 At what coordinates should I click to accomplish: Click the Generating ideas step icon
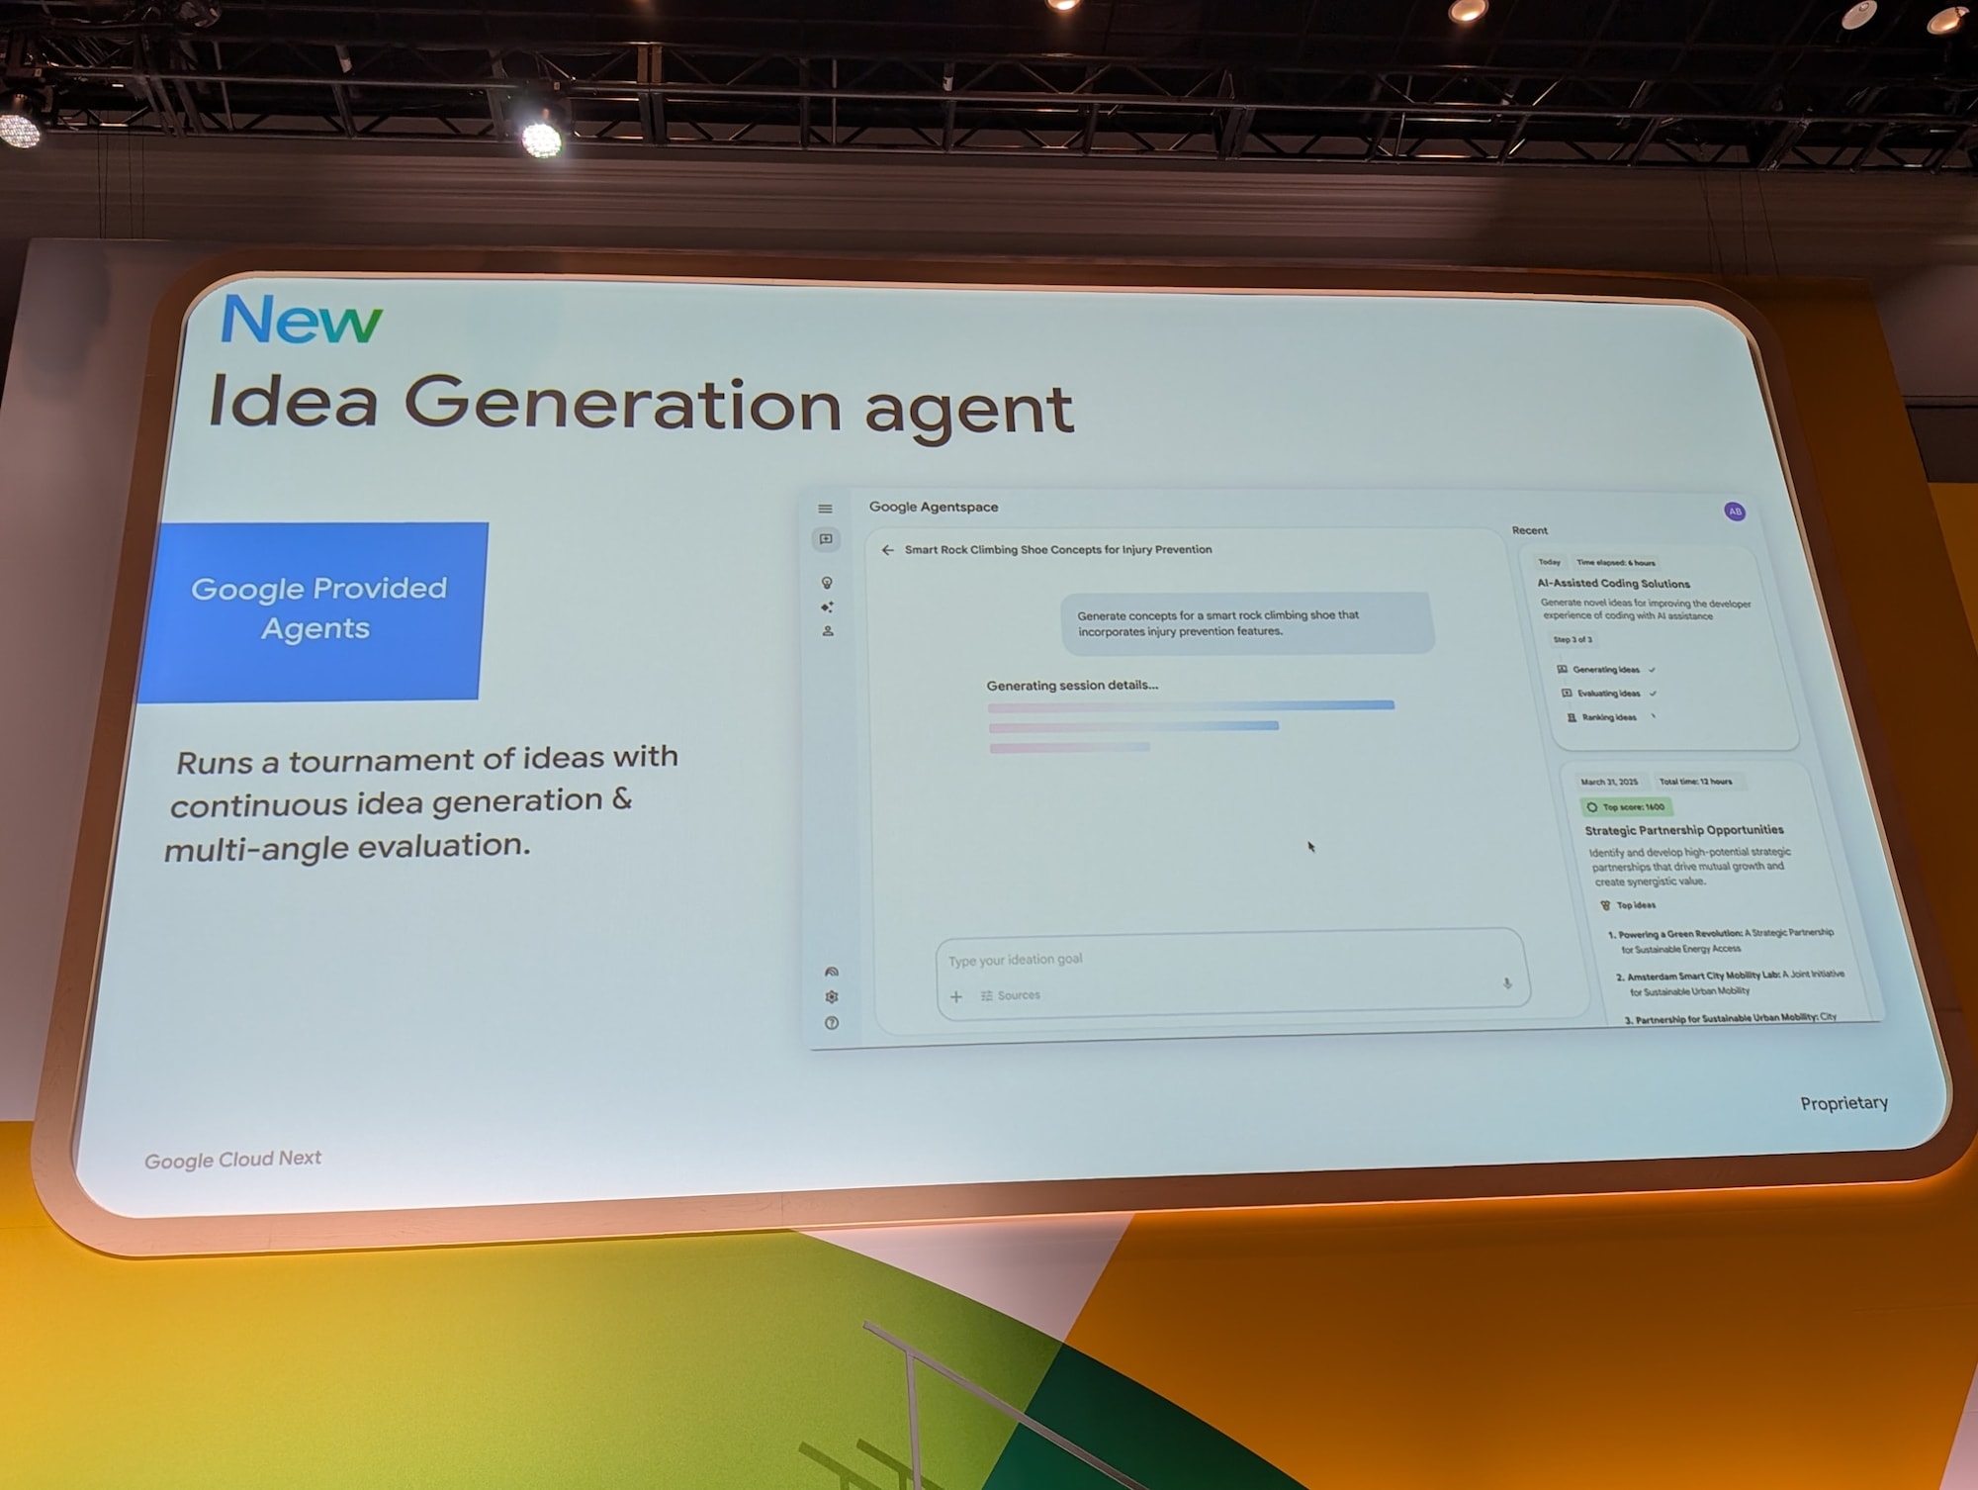(1563, 669)
